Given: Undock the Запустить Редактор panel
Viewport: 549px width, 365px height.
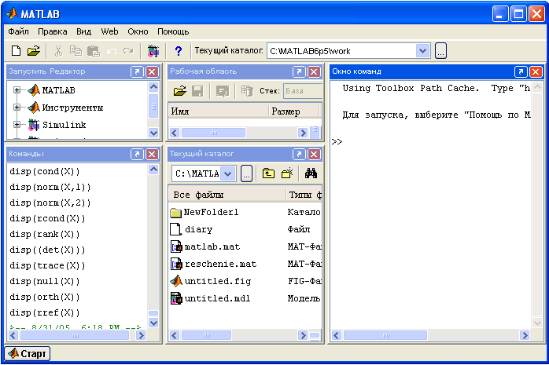Looking at the screenshot, I should (137, 72).
